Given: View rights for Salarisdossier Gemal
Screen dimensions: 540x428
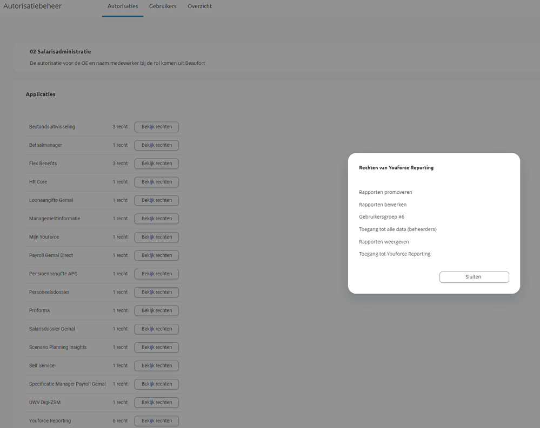Looking at the screenshot, I should pyautogui.click(x=156, y=329).
